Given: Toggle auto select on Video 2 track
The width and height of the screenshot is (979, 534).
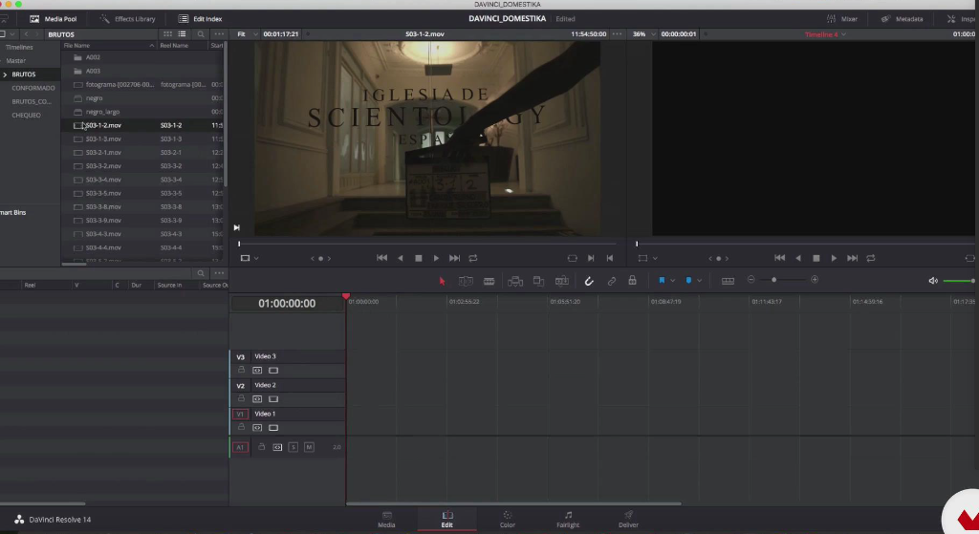Looking at the screenshot, I should coord(257,398).
